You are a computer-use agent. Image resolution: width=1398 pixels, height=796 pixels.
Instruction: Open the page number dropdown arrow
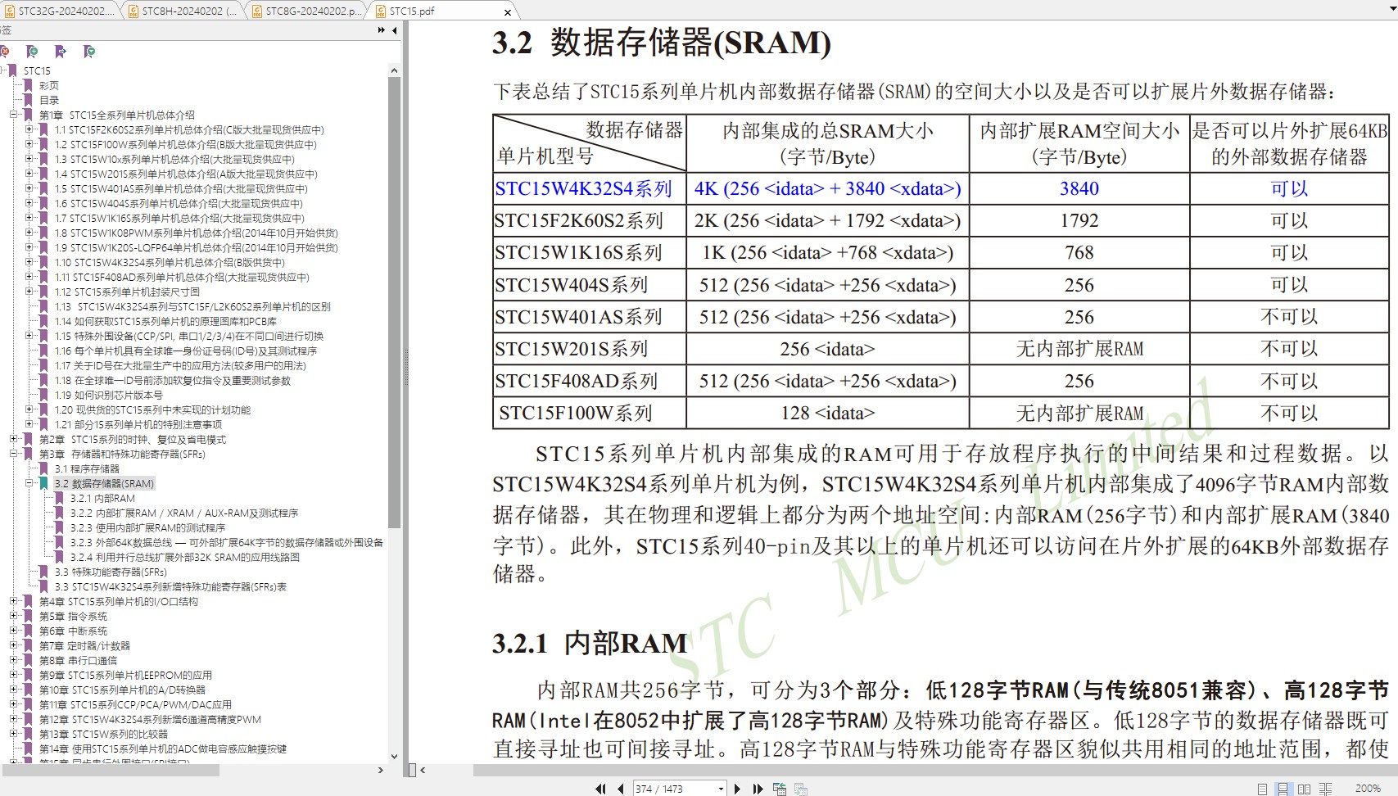721,789
